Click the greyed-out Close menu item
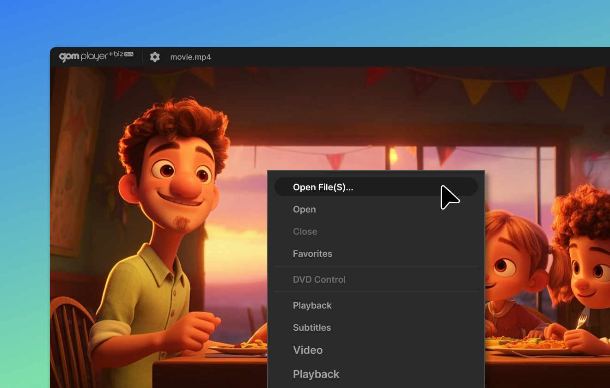This screenshot has height=388, width=610. [305, 231]
